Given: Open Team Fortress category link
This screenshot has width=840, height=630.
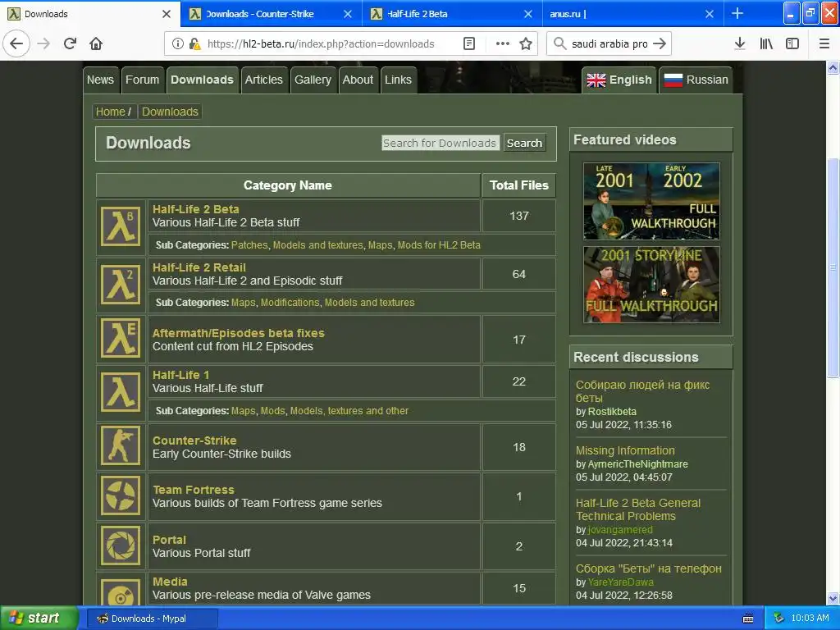Looking at the screenshot, I should pos(194,490).
